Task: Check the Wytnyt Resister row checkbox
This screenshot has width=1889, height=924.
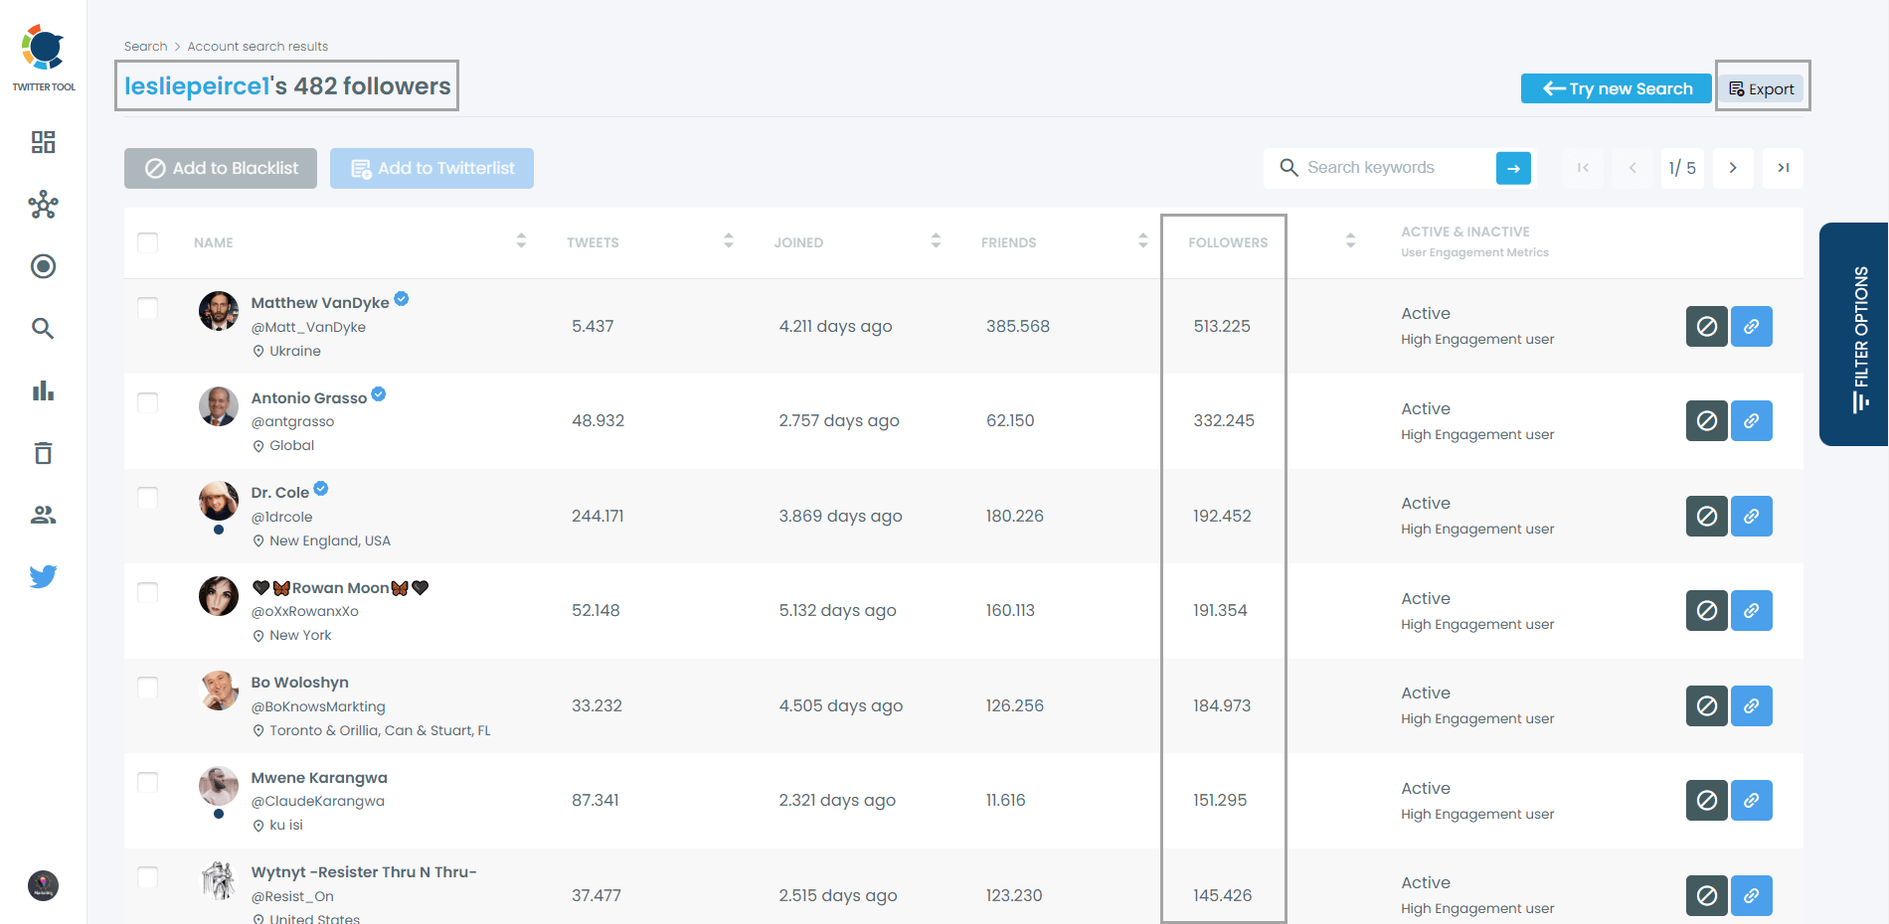Action: tap(148, 877)
